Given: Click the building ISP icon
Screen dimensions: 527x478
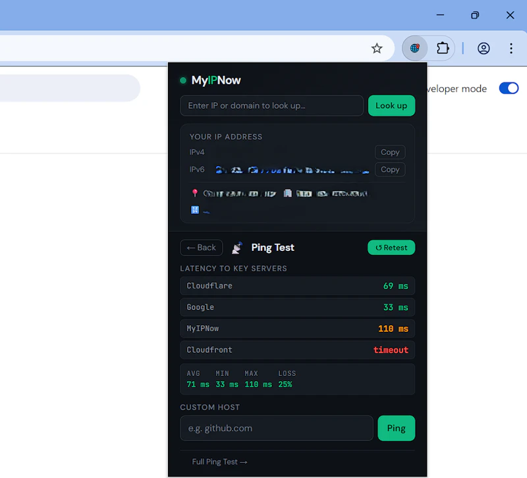Looking at the screenshot, I should tap(287, 193).
